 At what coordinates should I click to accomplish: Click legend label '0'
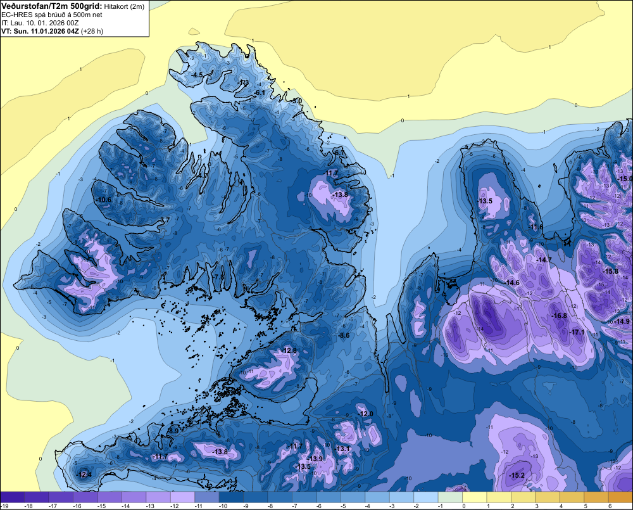click(464, 506)
